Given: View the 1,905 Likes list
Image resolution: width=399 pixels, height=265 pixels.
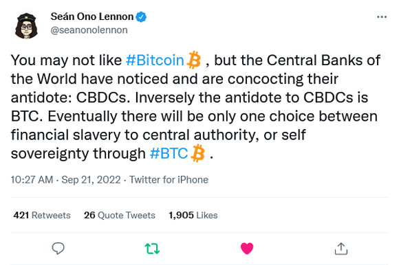Looking at the screenshot, I should 193,216.
